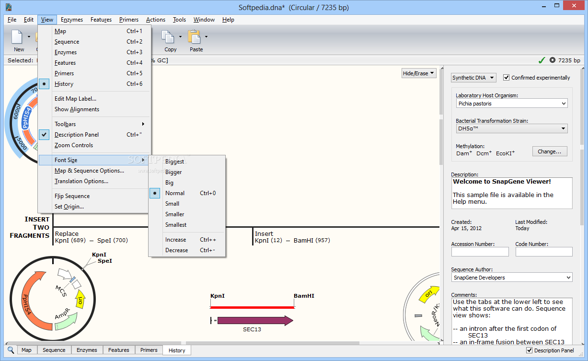
Task: Open Translation Options
Action: 95,181
